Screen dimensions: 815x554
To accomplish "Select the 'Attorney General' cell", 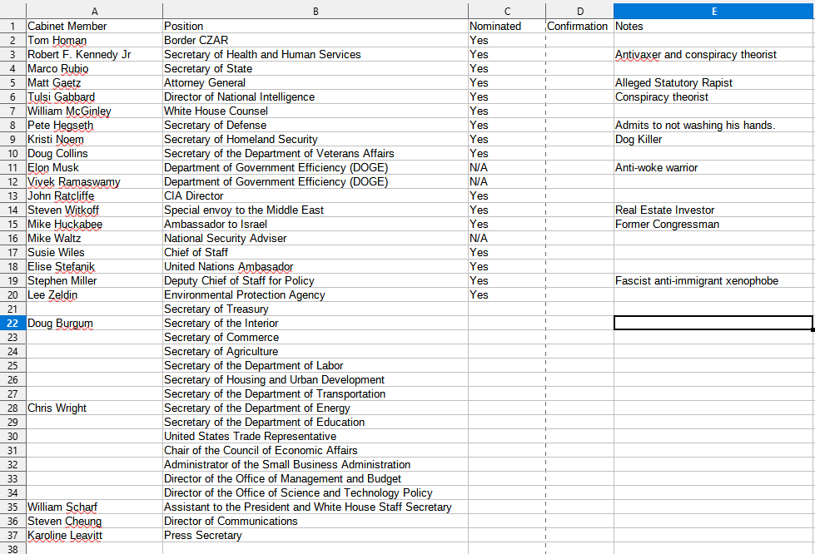I will click(315, 82).
